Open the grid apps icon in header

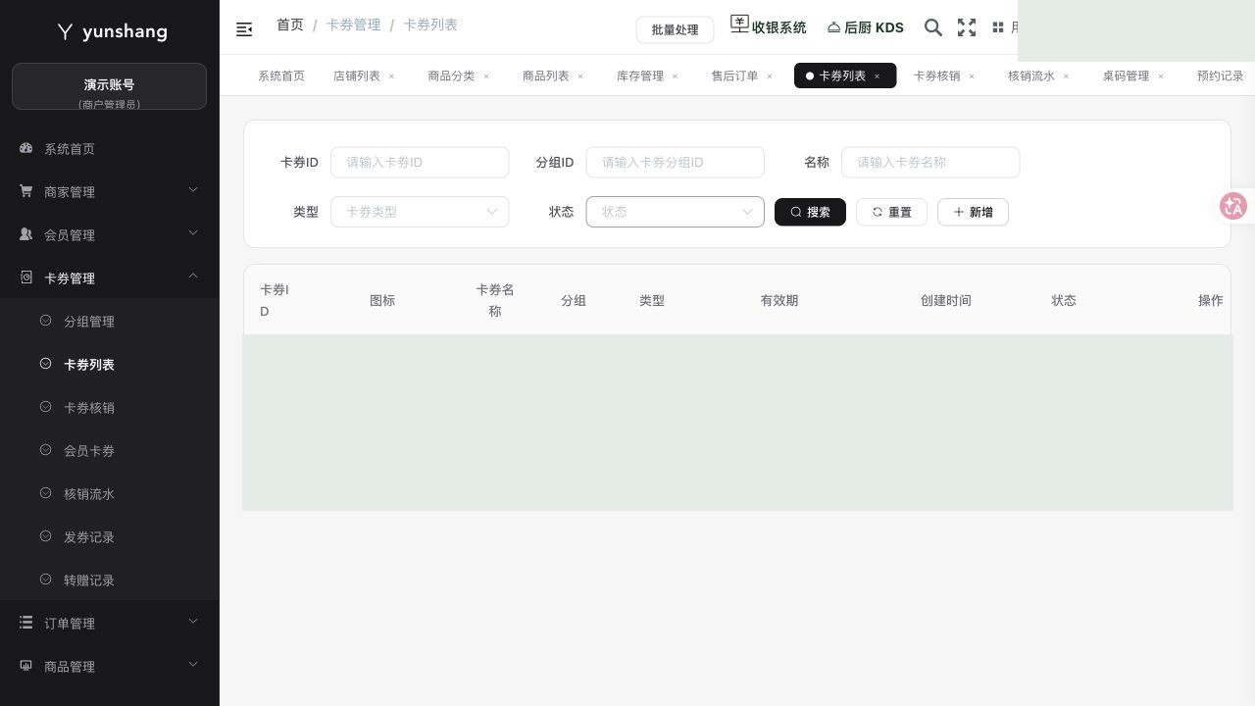point(998,27)
